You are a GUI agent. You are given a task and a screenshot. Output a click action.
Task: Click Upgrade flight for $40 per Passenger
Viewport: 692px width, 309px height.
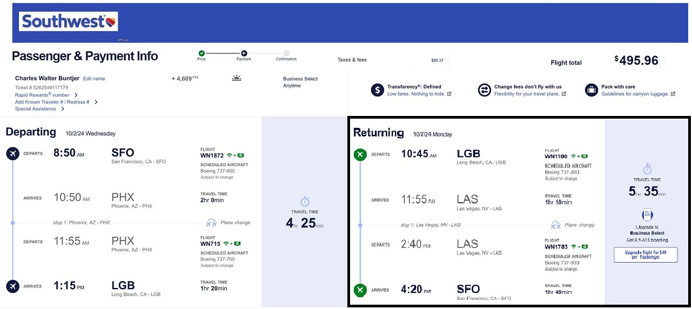pos(646,255)
